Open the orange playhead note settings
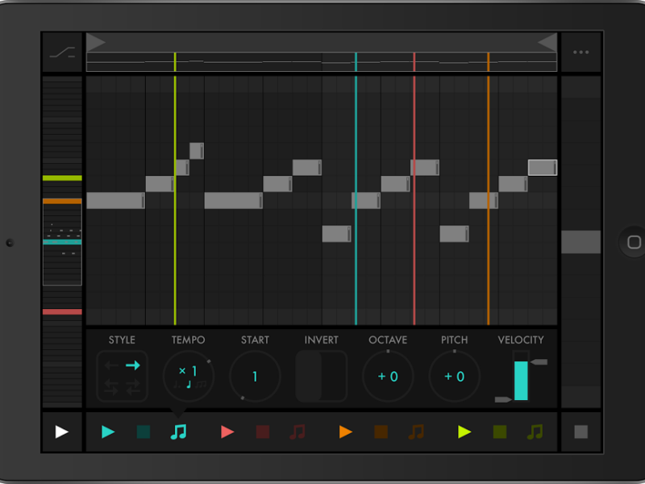 416,432
